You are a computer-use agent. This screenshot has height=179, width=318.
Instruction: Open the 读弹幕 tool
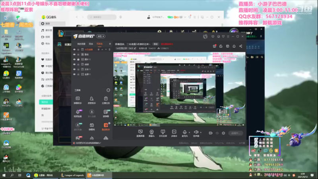[x=106, y=113]
